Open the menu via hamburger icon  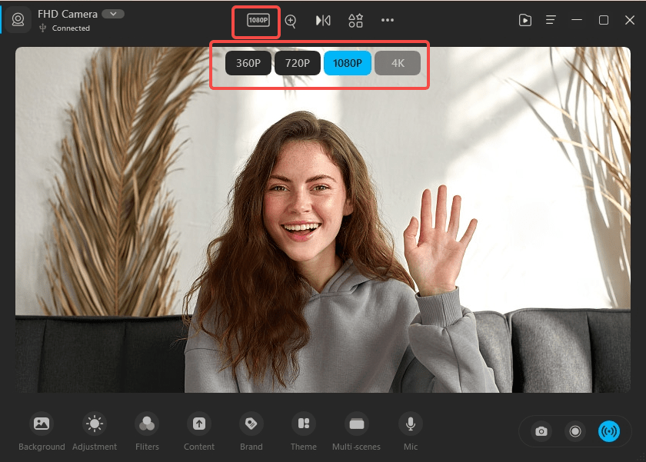click(550, 20)
